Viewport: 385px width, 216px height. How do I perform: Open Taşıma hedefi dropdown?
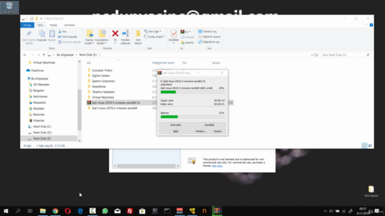pos(90,38)
